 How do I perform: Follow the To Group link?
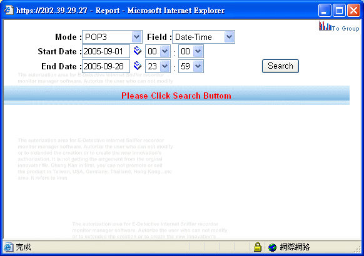pyautogui.click(x=345, y=29)
